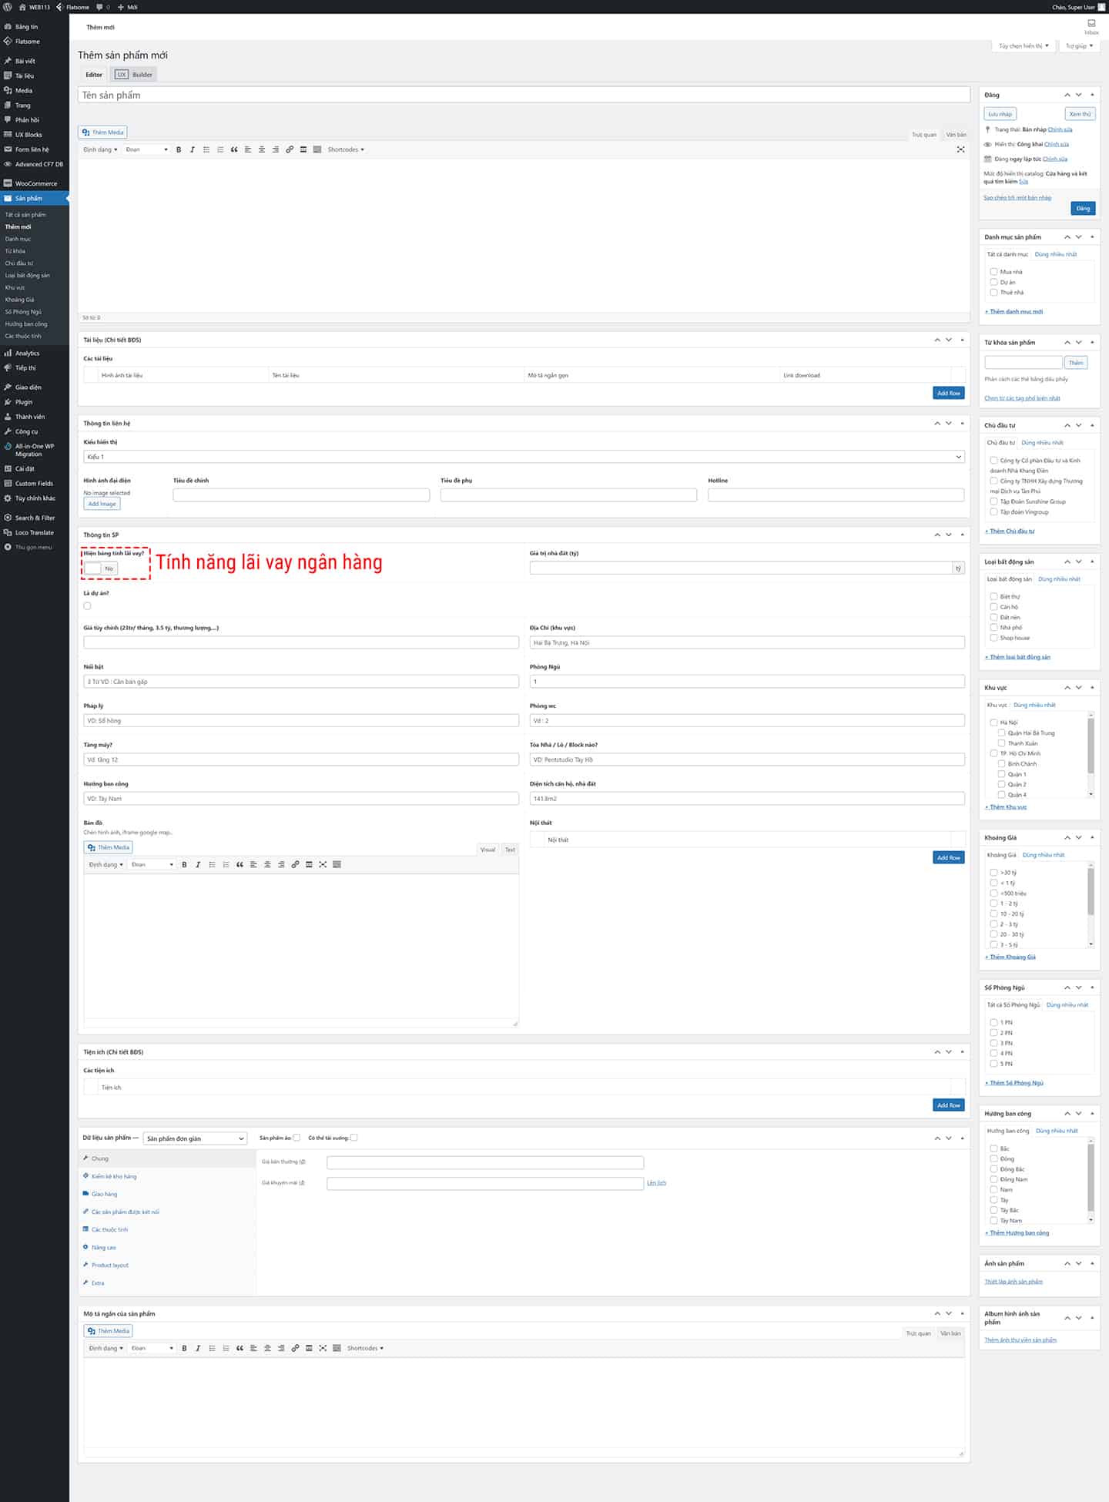Open the Kiểu hiển thị dropdown showing Kiểu 1
This screenshot has height=1502, width=1109.
(x=524, y=457)
